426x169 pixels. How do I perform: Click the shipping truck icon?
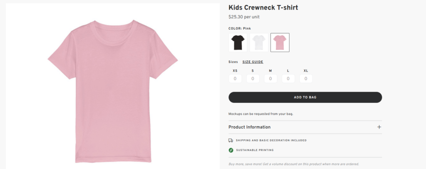(231, 140)
